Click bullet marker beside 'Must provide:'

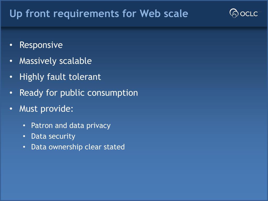click(x=11, y=109)
